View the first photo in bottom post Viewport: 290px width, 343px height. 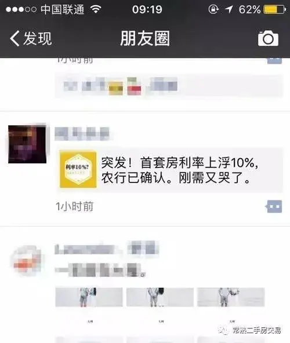[89, 297]
